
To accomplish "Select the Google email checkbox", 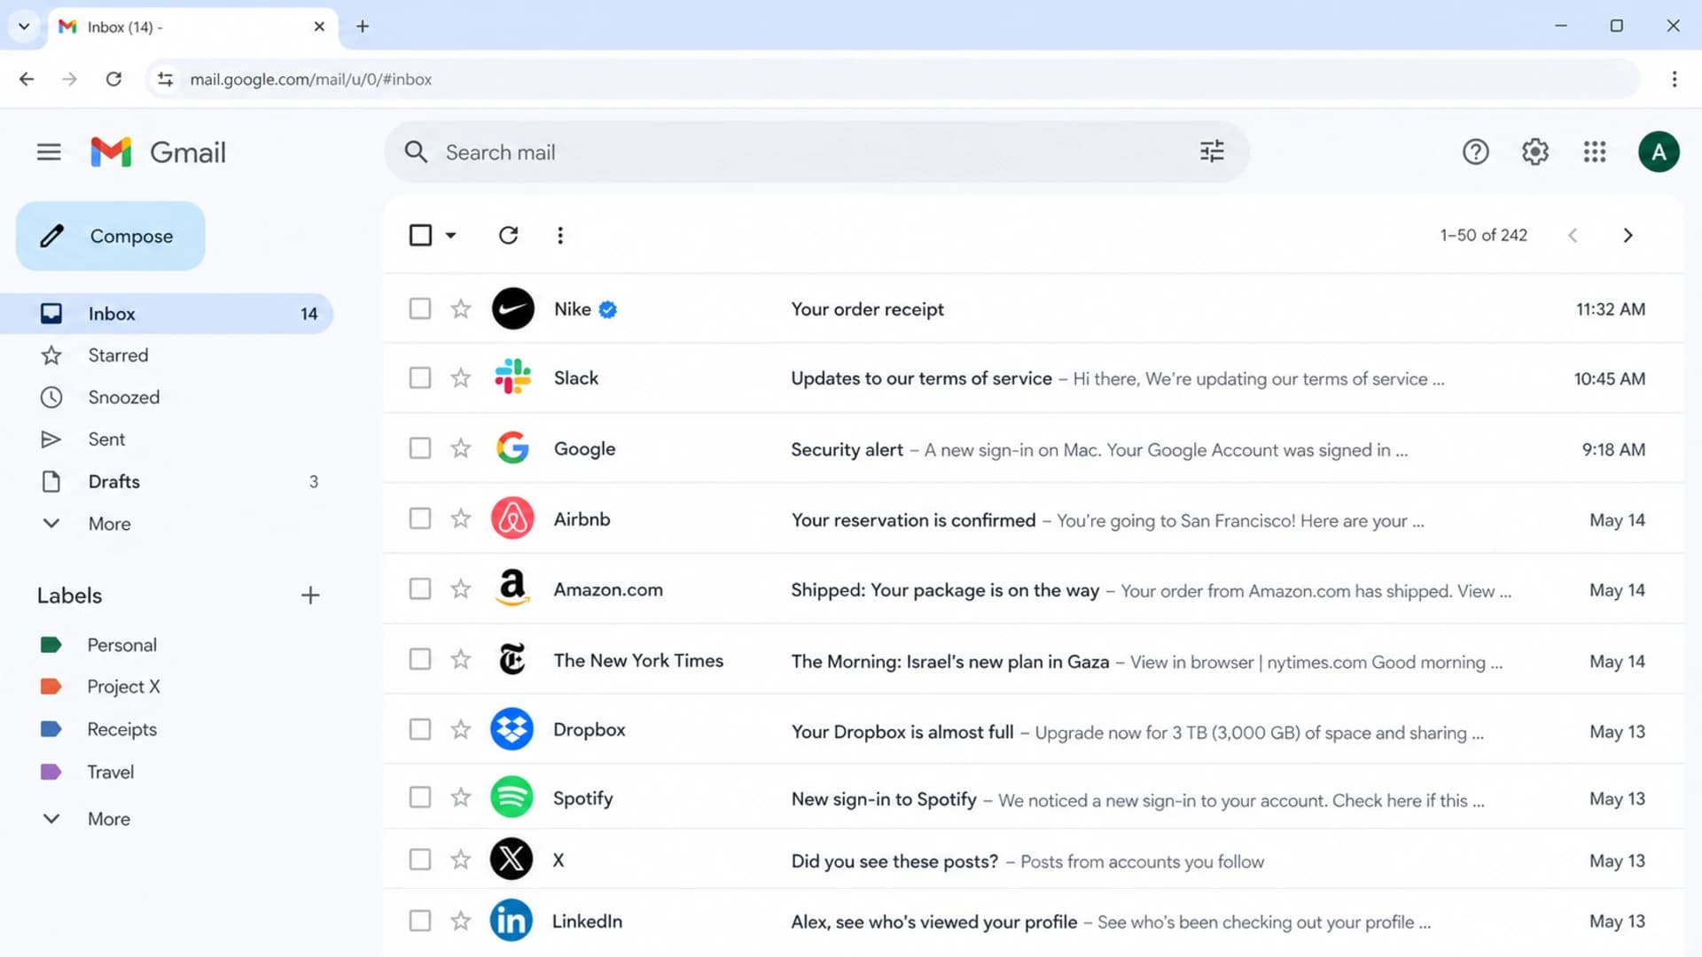I will pyautogui.click(x=420, y=448).
